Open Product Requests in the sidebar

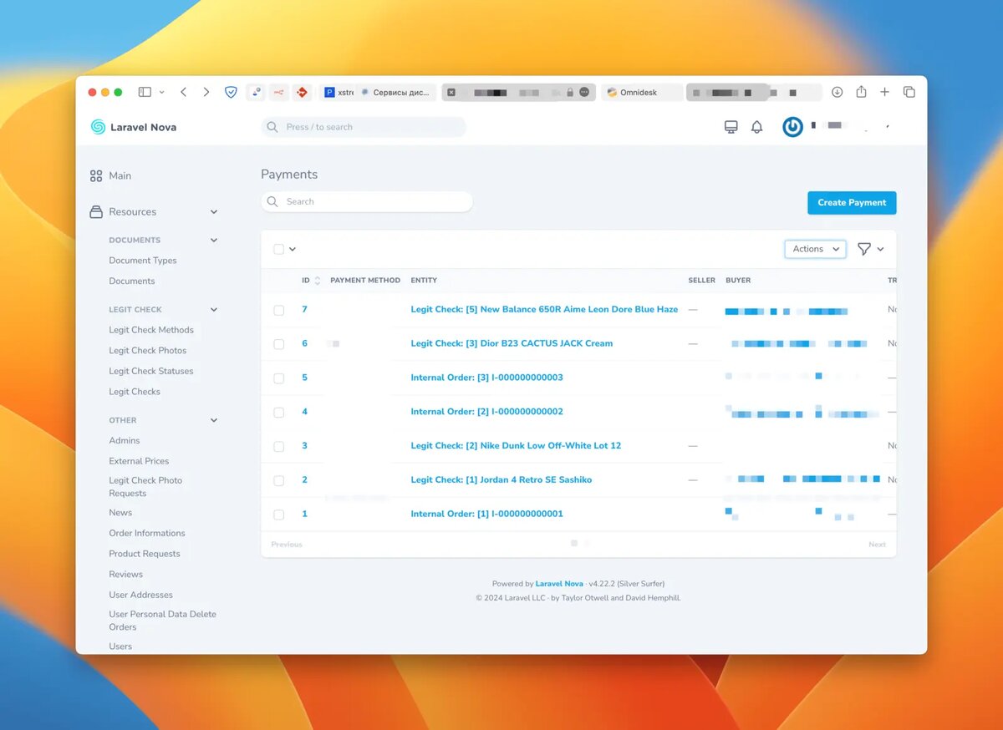(x=145, y=554)
